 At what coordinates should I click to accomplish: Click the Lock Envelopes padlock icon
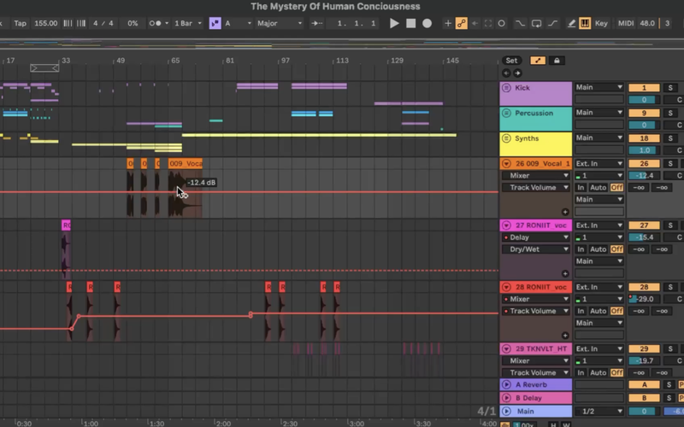click(557, 61)
